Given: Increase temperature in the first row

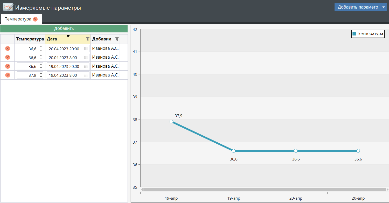Looking at the screenshot, I should [x=41, y=47].
